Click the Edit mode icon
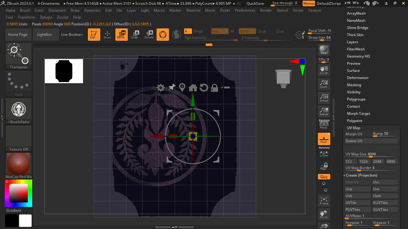 point(94,35)
